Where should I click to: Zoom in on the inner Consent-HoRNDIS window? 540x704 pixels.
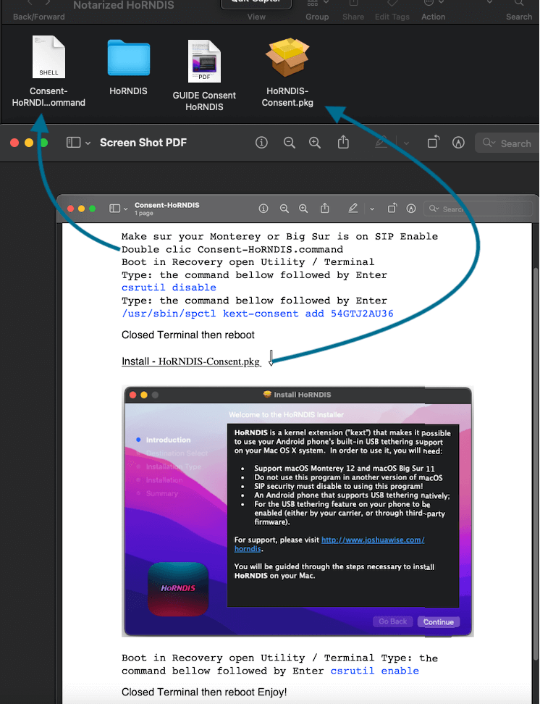tap(303, 209)
